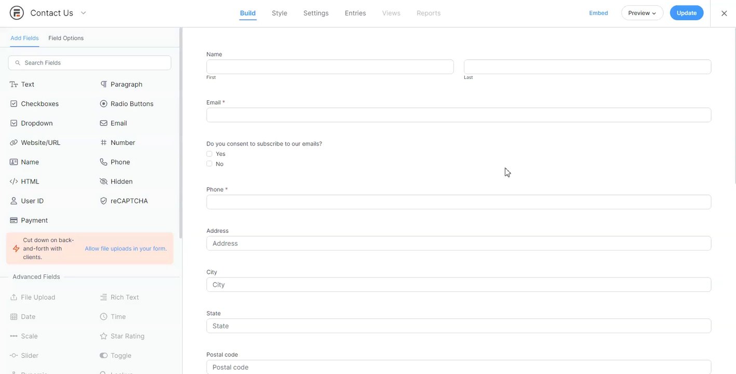Add a reCAPTCHA field
Image resolution: width=736 pixels, height=374 pixels.
128,201
